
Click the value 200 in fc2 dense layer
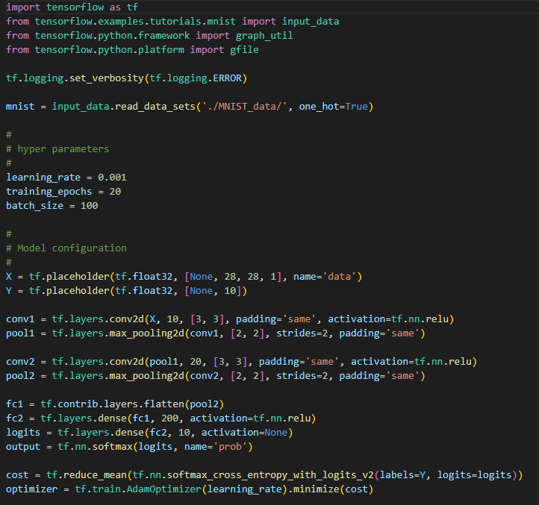pos(169,418)
